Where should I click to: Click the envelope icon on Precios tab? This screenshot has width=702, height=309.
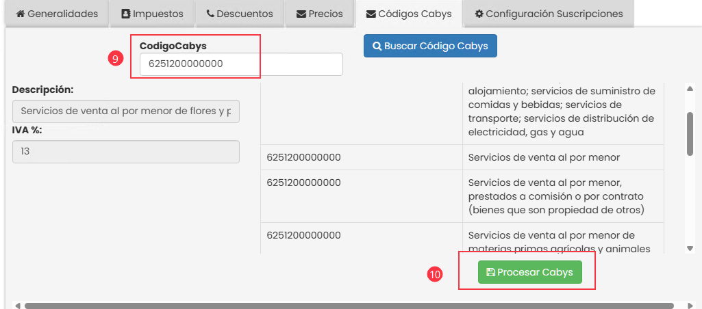[301, 14]
